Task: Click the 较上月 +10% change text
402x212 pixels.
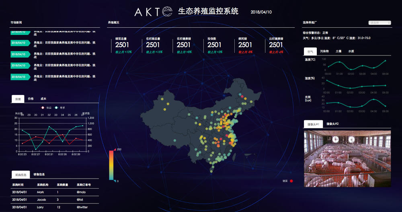Action: click(123, 52)
